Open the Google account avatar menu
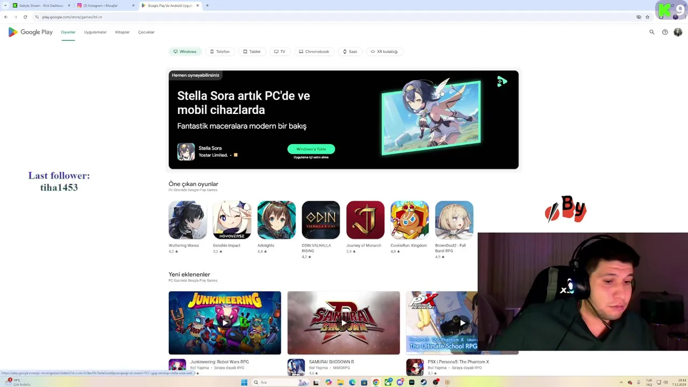Screen dimensions: 688x387 (678, 32)
